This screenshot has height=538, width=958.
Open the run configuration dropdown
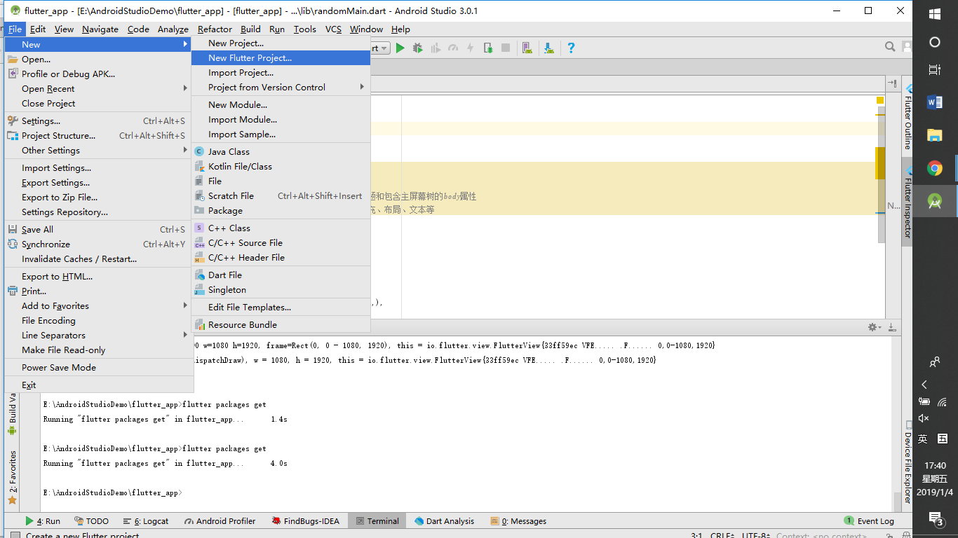pos(379,48)
